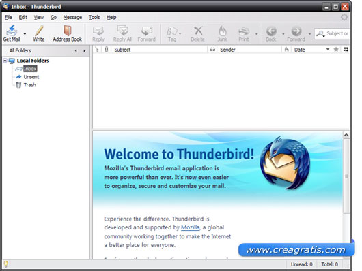This screenshot has width=362, height=271.
Task: Toggle the read-status glasses column header
Action: tap(212, 50)
